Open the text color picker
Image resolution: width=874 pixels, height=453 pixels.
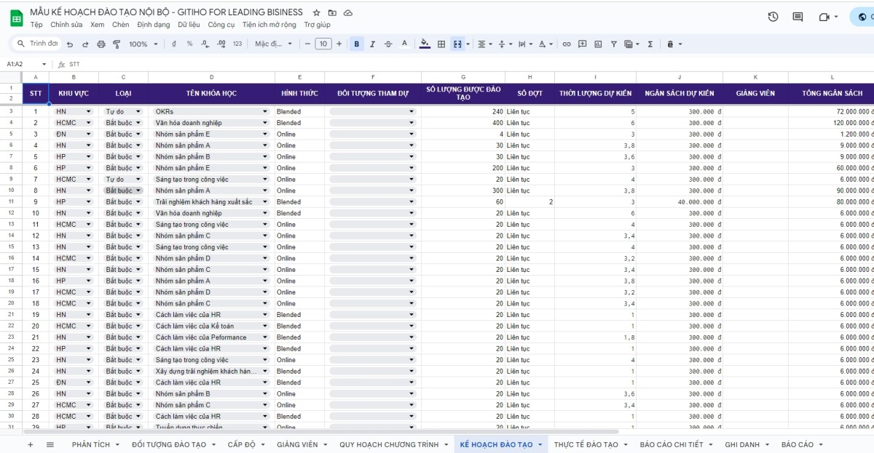click(x=405, y=44)
